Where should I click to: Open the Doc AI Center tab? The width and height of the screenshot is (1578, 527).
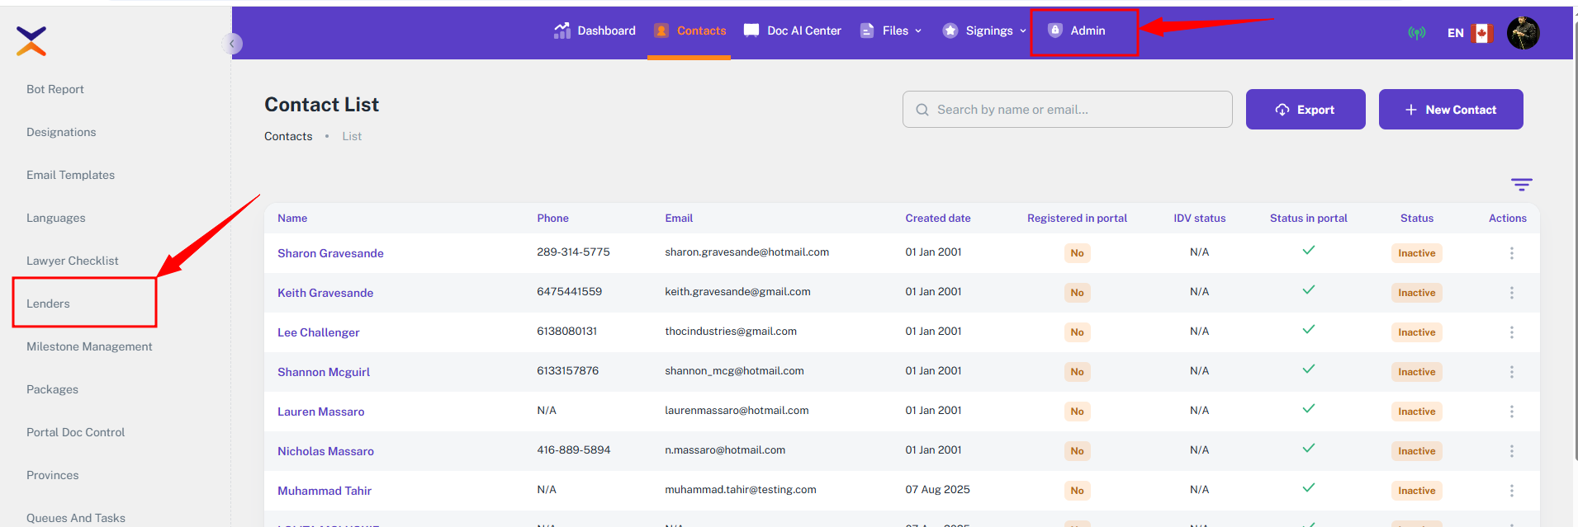click(793, 31)
